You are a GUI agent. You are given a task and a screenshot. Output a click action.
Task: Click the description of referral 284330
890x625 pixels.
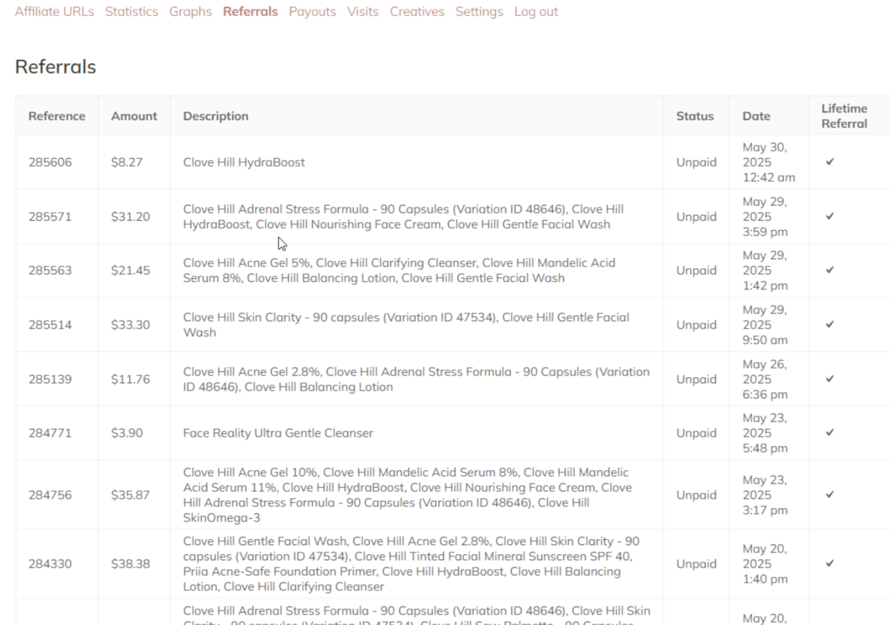pyautogui.click(x=412, y=564)
